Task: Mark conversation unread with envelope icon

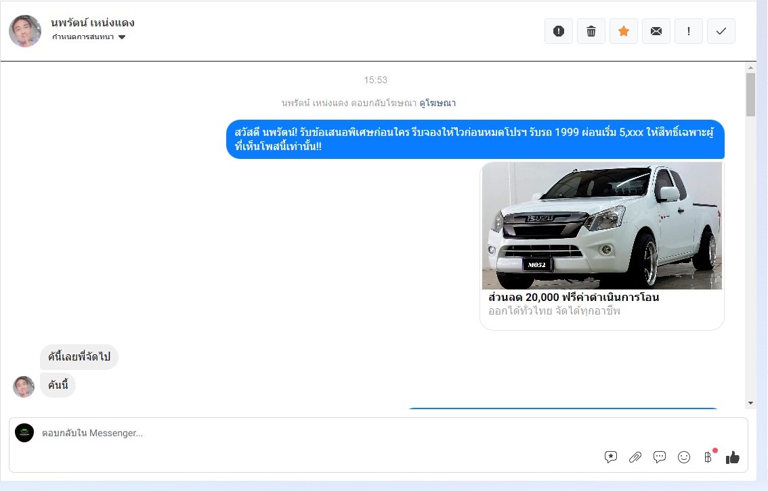Action: (x=656, y=31)
